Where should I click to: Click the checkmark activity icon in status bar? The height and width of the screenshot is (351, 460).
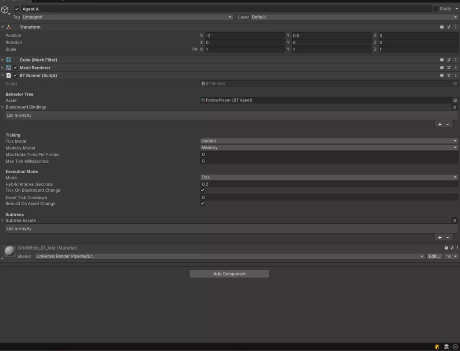[455, 347]
